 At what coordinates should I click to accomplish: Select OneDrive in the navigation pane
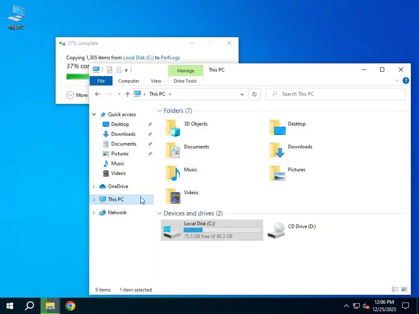coord(118,186)
